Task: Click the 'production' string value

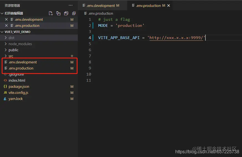Action: [x=130, y=25]
